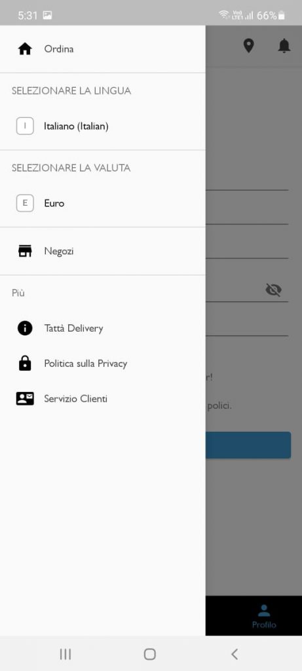Screen dimensions: 302x671
Task: Choose the Euro currency option
Action: click(103, 203)
